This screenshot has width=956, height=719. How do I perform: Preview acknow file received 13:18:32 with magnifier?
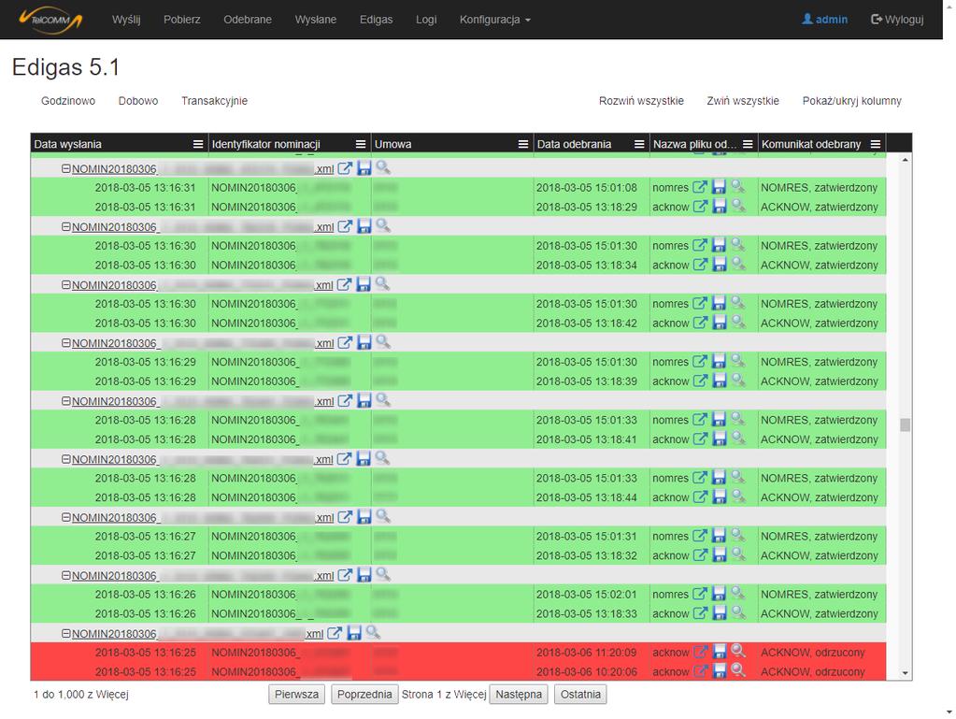(737, 554)
